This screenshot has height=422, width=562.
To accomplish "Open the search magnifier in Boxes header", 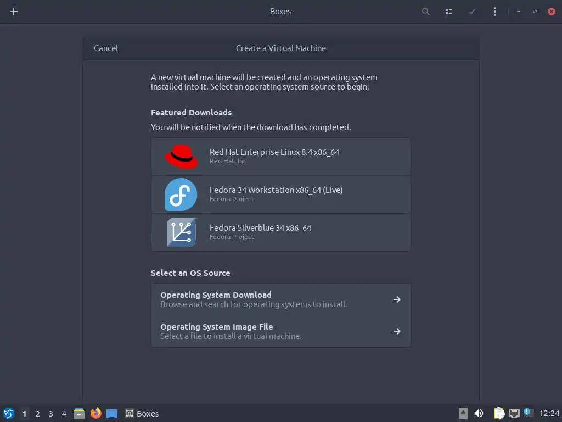I will pos(425,12).
